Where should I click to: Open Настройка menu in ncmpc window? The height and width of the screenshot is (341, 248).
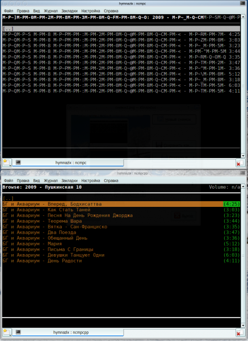(91, 11)
